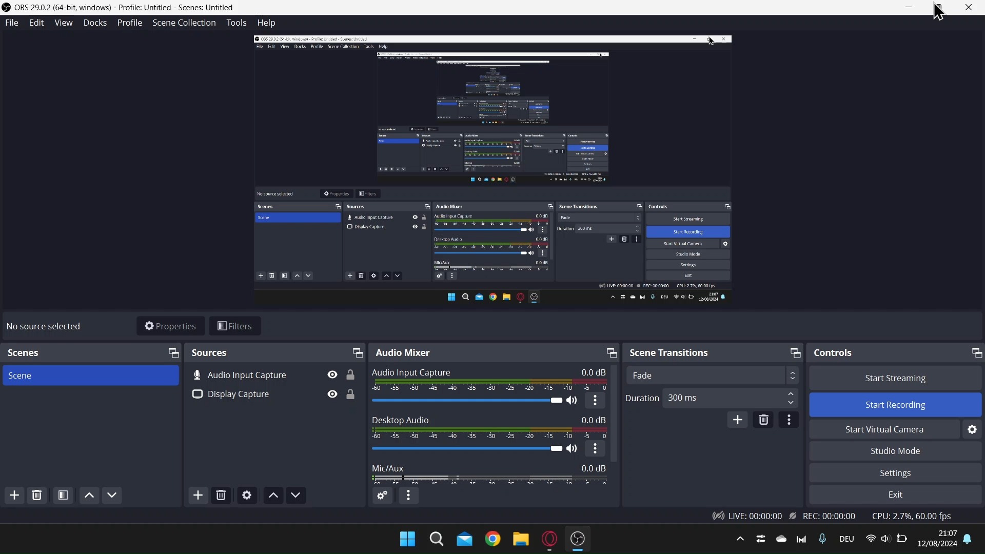Toggle lock on Display Capture source
Screen dimensions: 985x554
click(x=351, y=395)
